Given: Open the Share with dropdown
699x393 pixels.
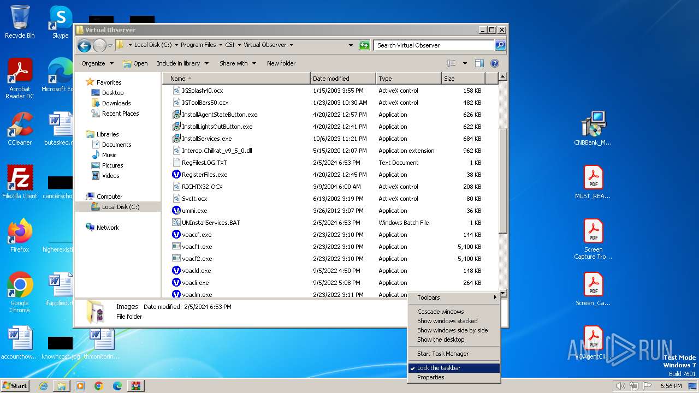Looking at the screenshot, I should coord(238,63).
